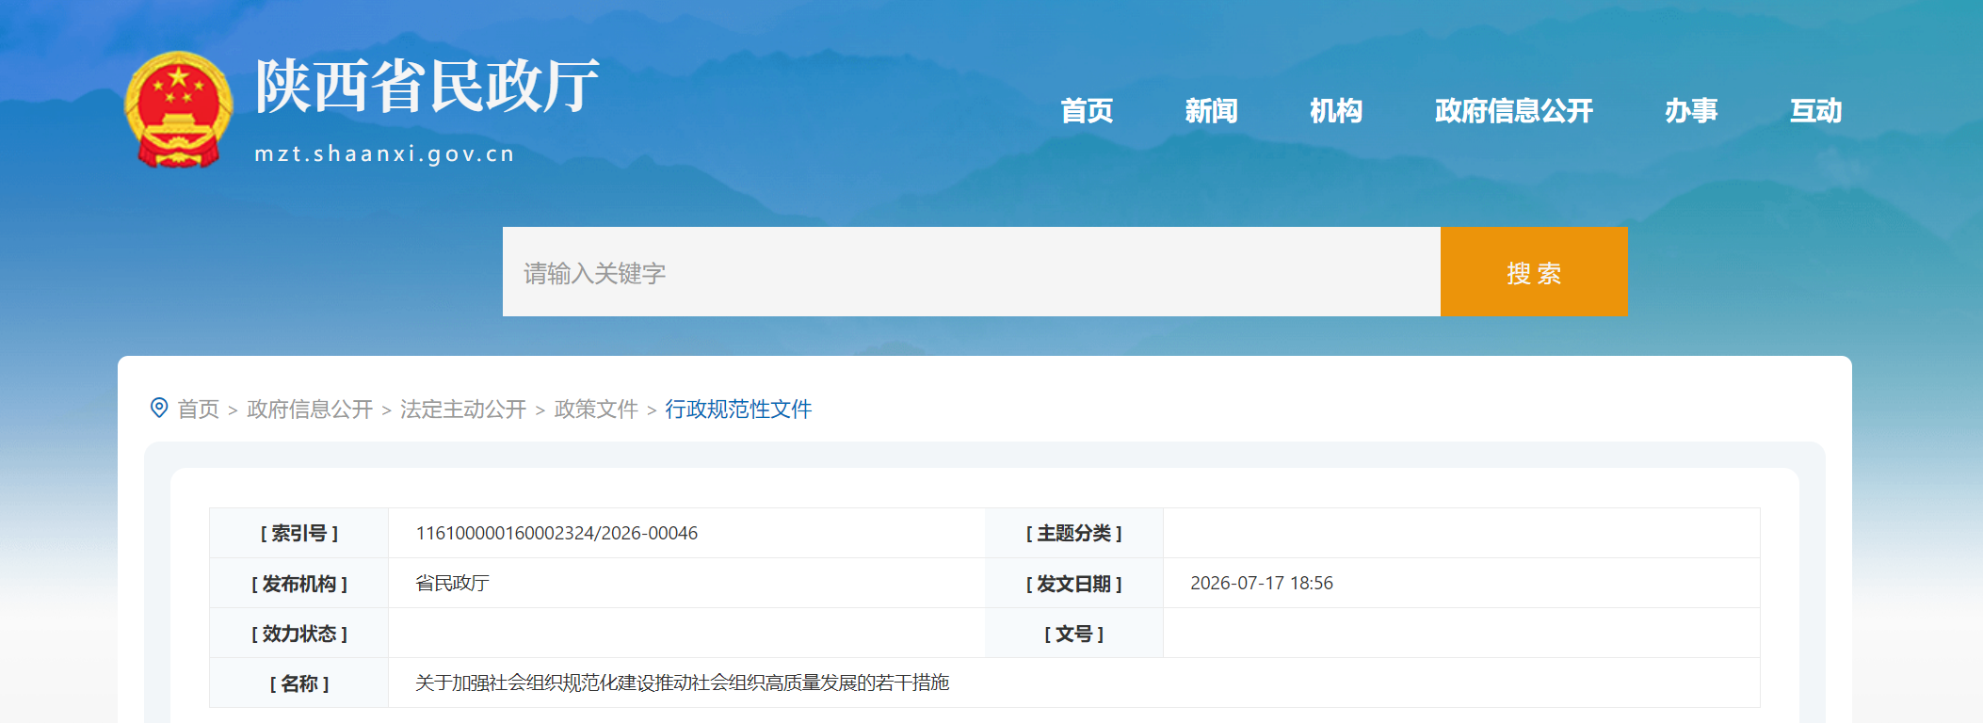Click the 发文日期 label cell
This screenshot has width=1983, height=723.
1074,584
